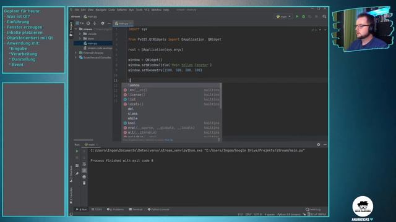Click the Run tab in bottom toolbar

tap(81, 210)
